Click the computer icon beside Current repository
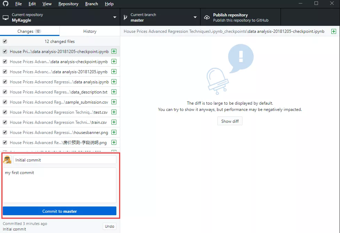 (x=6, y=17)
